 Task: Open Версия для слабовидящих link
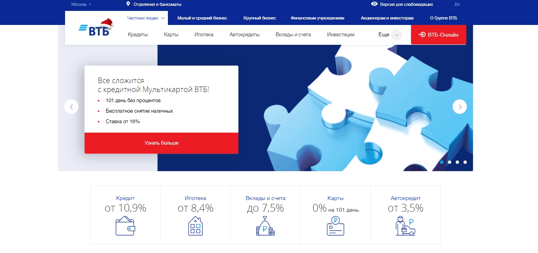click(407, 4)
